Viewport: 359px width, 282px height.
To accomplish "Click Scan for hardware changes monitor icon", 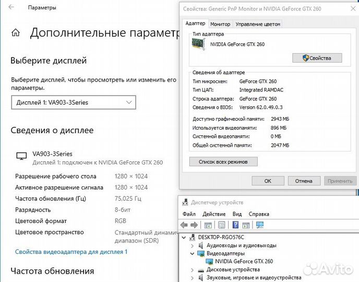I will [260, 225].
